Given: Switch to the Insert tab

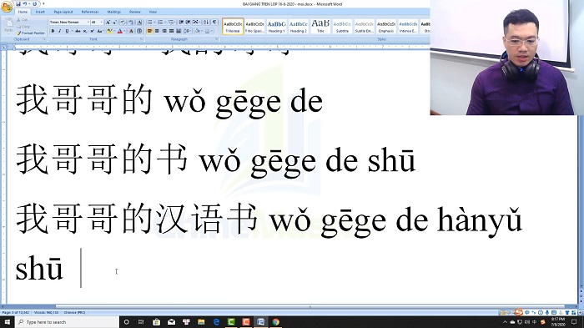Looking at the screenshot, I should 40,12.
